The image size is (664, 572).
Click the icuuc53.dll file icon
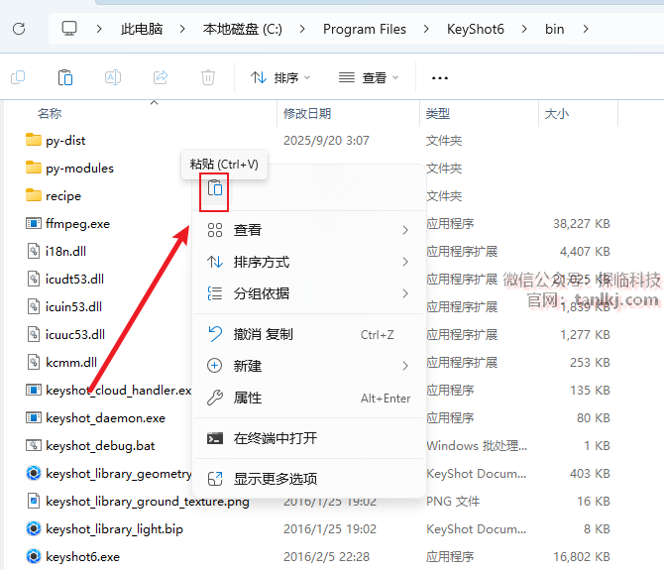[x=34, y=334]
